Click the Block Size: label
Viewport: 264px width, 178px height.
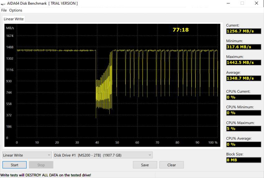(x=235, y=154)
